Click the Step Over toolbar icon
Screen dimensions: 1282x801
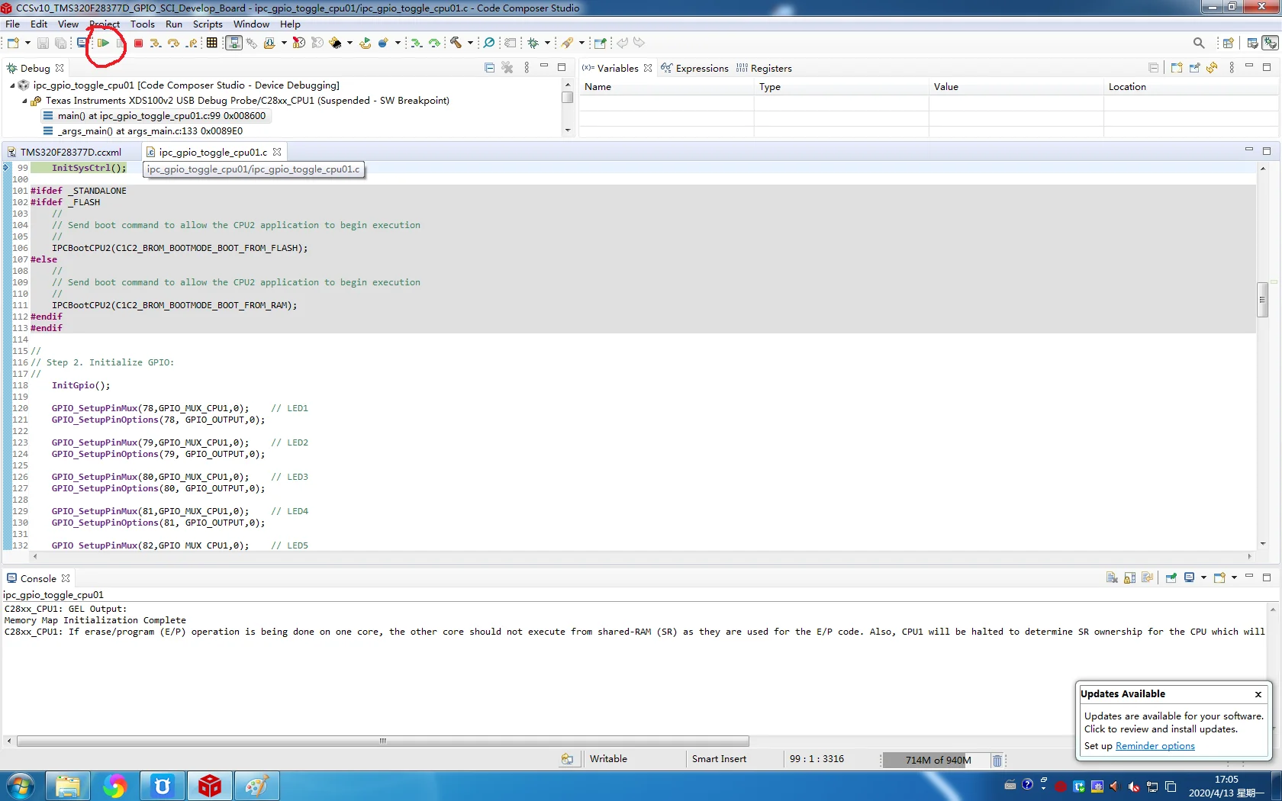point(174,43)
